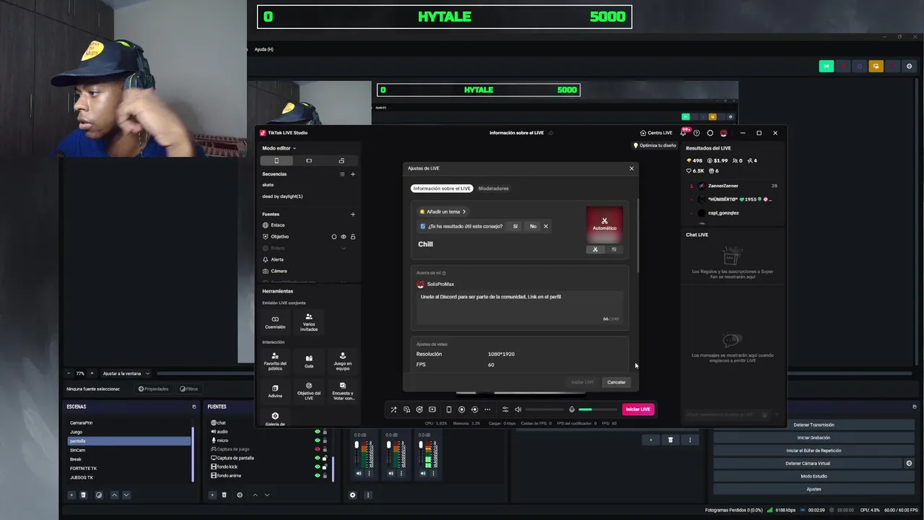This screenshot has width=924, height=520.
Task: Open options menu of first mixer channel
Action: (369, 474)
